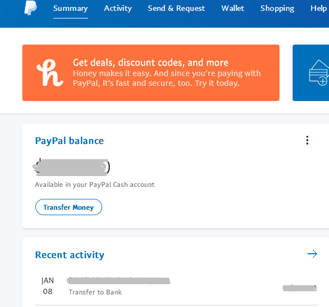Go to the Activity tab
The width and height of the screenshot is (329, 307).
click(x=118, y=8)
